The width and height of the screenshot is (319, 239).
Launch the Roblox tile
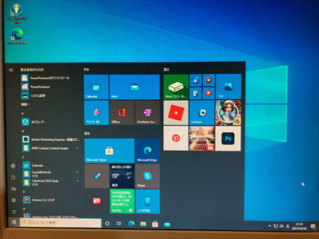[x=176, y=113]
